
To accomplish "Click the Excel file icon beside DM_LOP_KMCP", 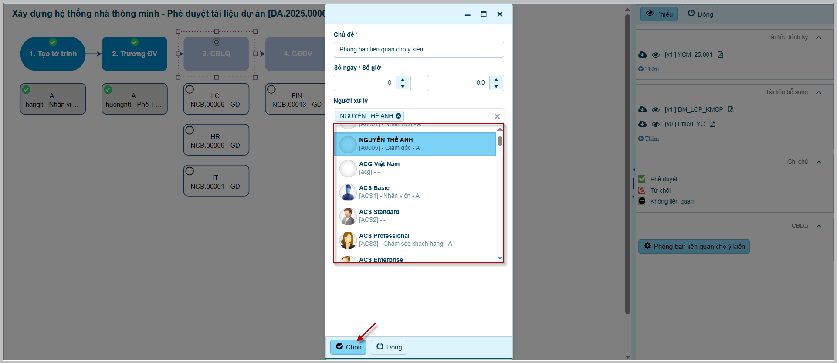I will pos(731,109).
